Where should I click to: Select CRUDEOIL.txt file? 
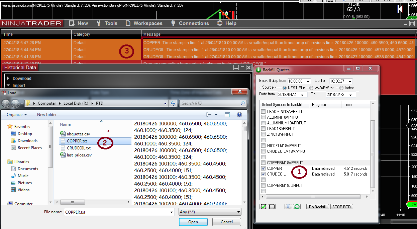(76, 148)
